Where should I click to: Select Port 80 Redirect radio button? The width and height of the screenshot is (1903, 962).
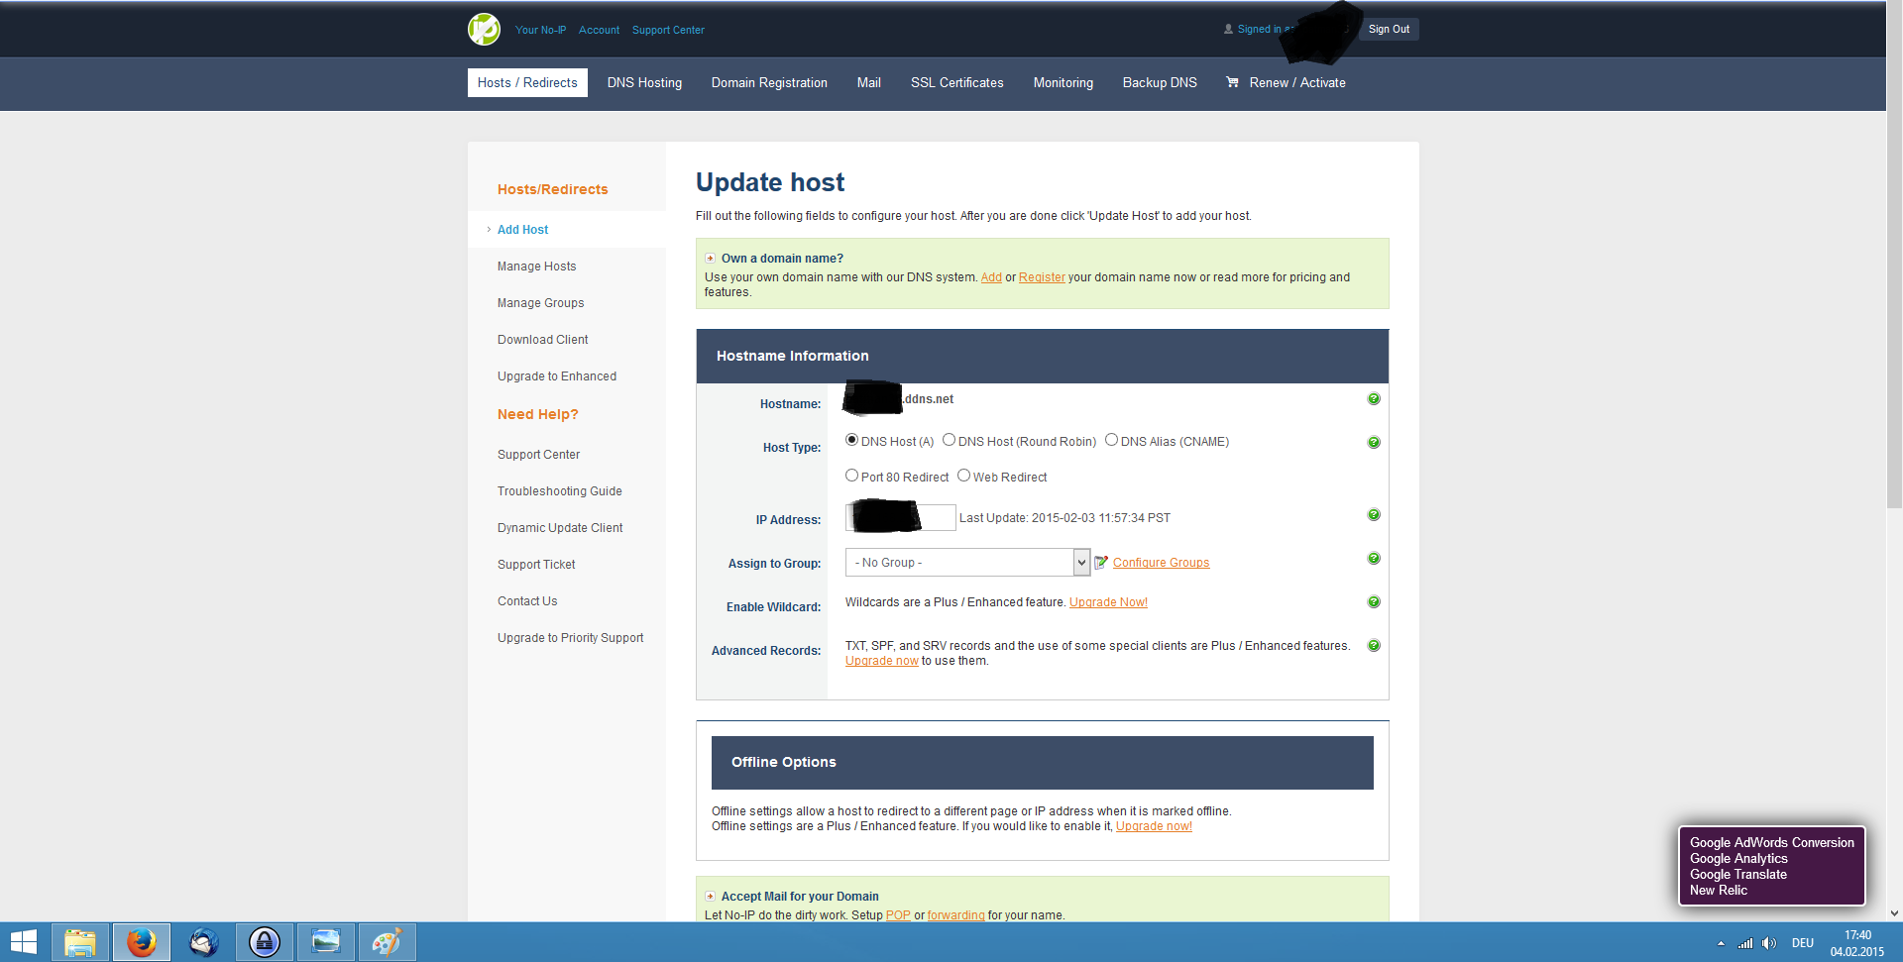(851, 476)
